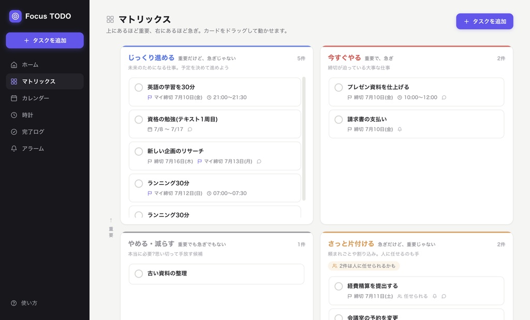Click the Focus TODO logo icon
The width and height of the screenshot is (530, 320).
click(x=15, y=16)
